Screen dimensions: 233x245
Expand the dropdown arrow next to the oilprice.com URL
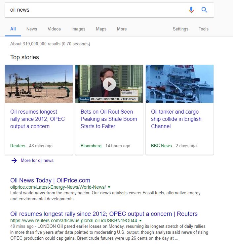109,187
